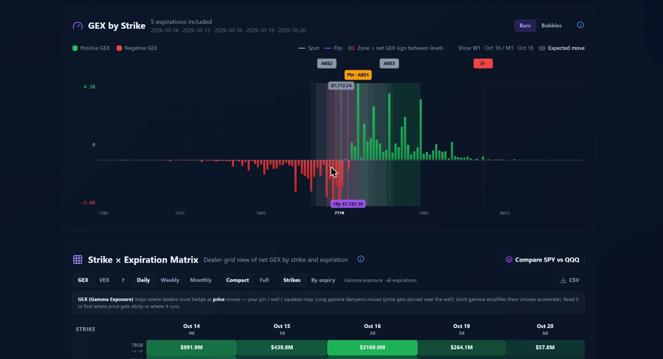This screenshot has height=359, width=663.
Task: Click the $991.9M cell
Action: click(x=191, y=348)
